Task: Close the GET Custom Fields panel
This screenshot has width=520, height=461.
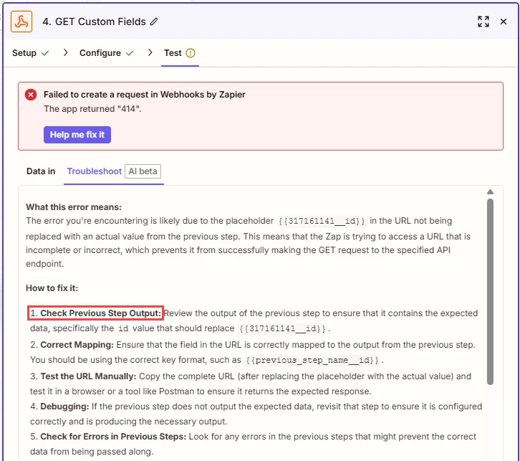Action: coord(503,22)
